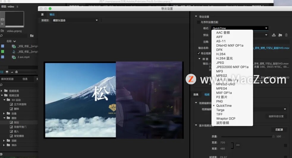Switch to the 输出 tab
The height and width of the screenshot is (158, 292).
tap(52, 14)
